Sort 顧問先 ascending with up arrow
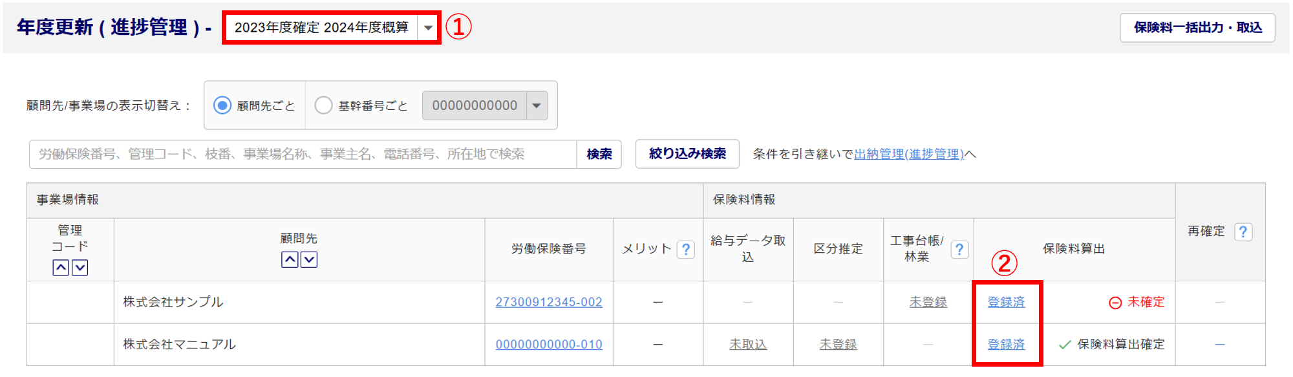 (290, 260)
